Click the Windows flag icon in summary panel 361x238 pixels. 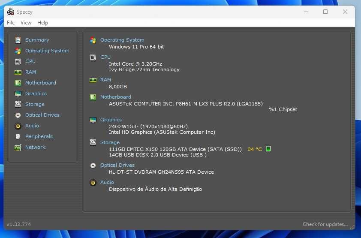(93, 40)
